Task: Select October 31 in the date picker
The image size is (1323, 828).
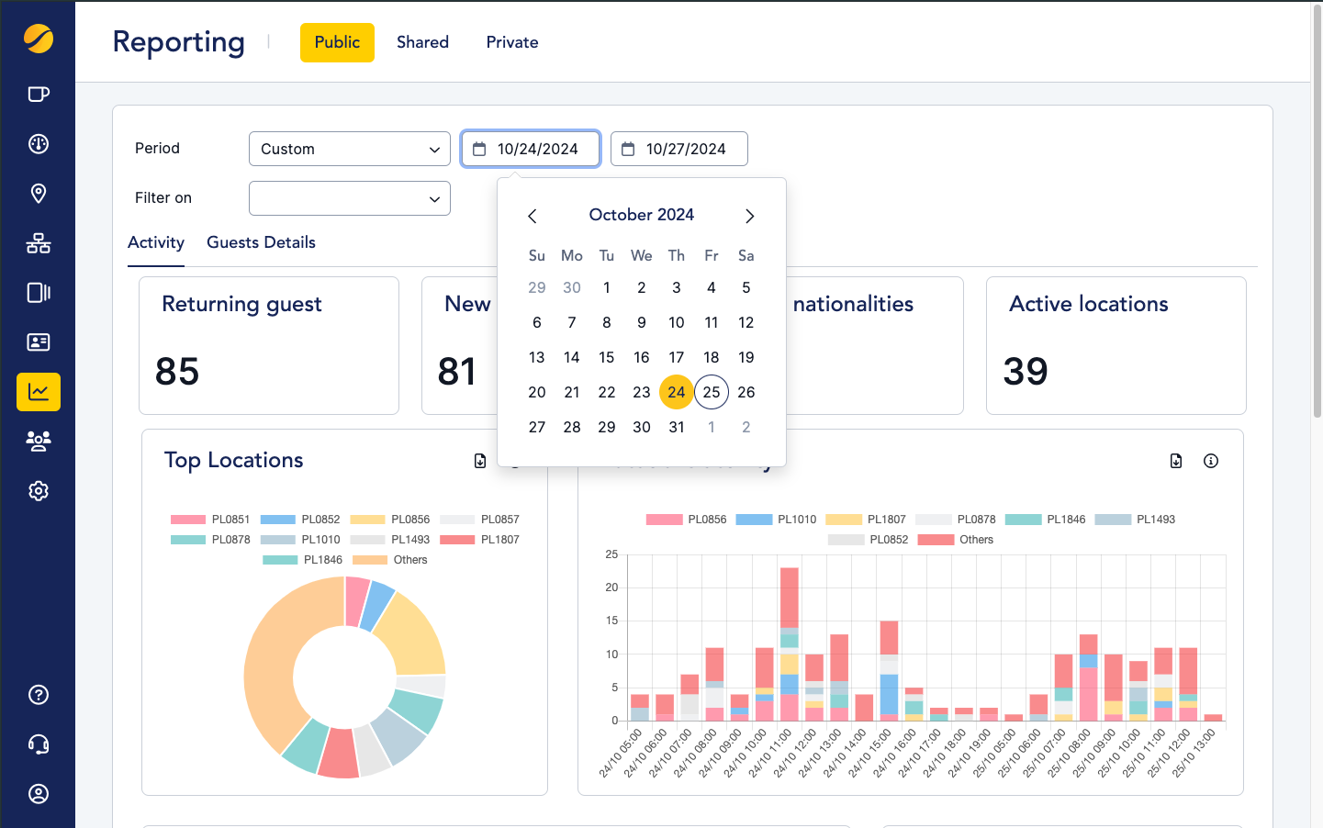Action: coord(677,427)
